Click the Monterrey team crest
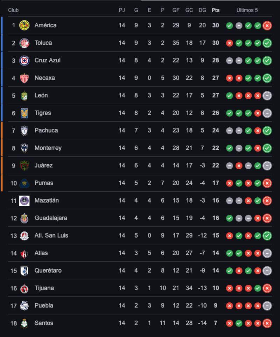This screenshot has height=337, width=280. pyautogui.click(x=24, y=148)
